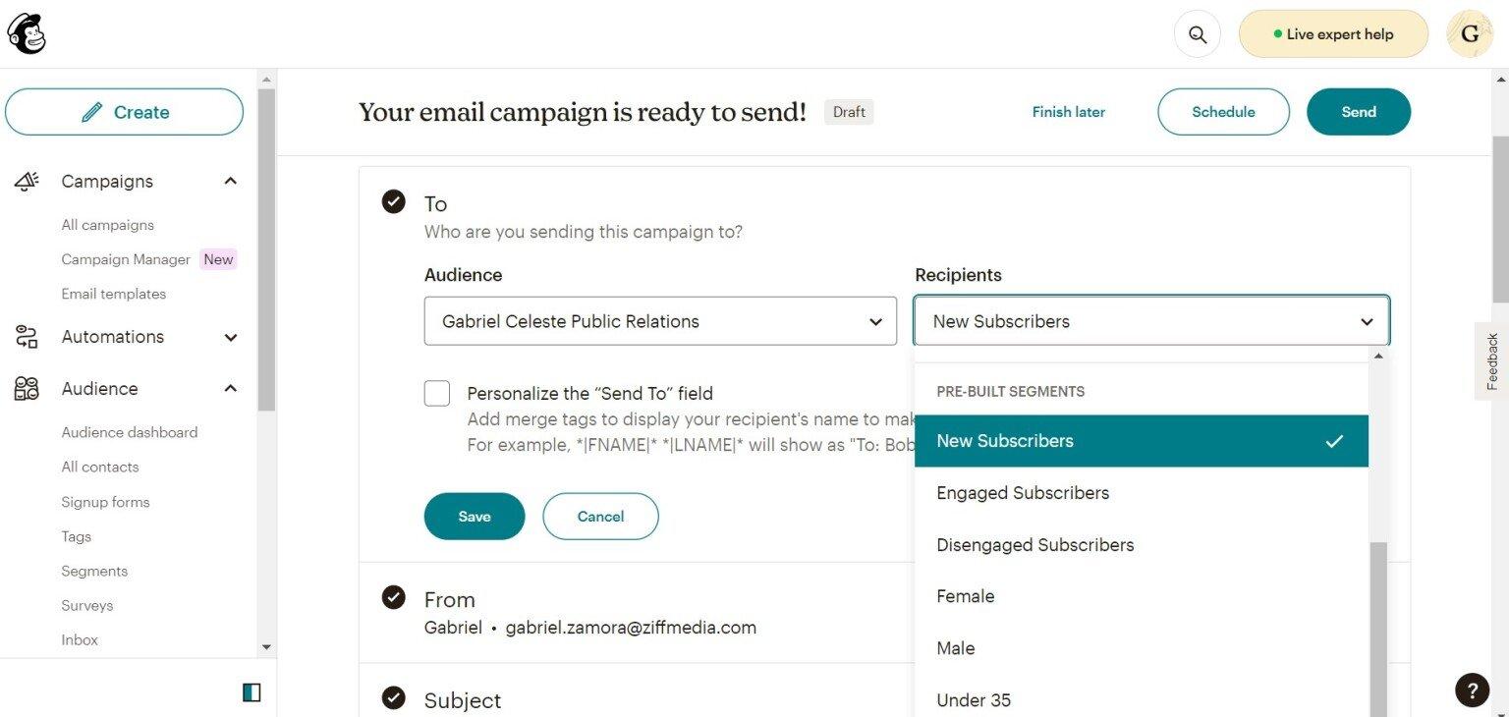
Task: Click the Mailchimp monkey logo
Action: pos(27,34)
